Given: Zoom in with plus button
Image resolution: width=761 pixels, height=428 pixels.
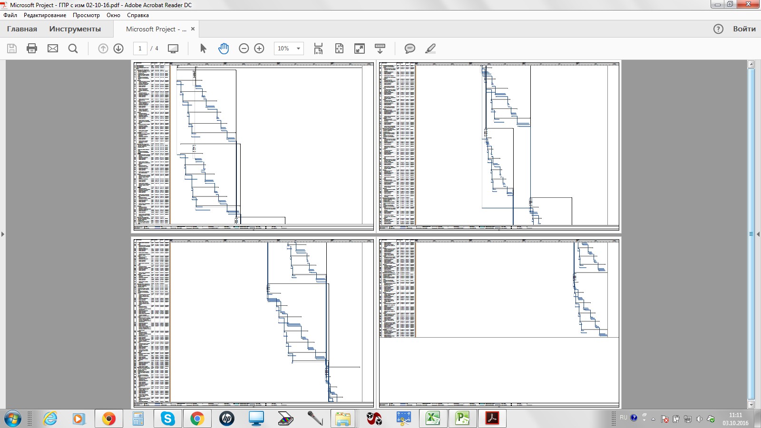Looking at the screenshot, I should click(x=259, y=49).
